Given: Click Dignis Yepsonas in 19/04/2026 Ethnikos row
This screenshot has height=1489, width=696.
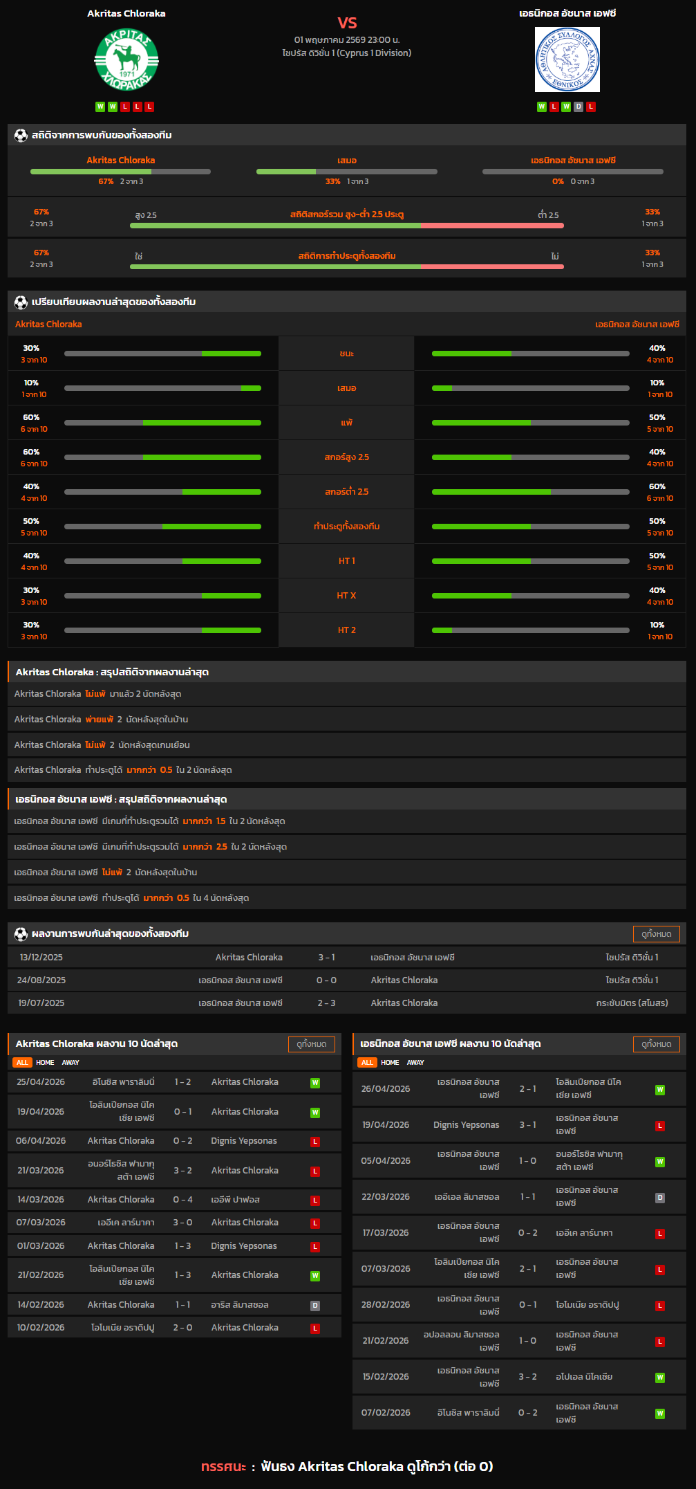Looking at the screenshot, I should pos(466,1125).
